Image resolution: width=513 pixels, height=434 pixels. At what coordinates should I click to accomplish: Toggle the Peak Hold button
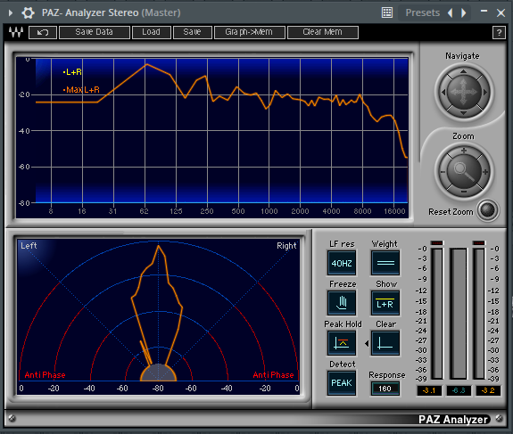(342, 343)
